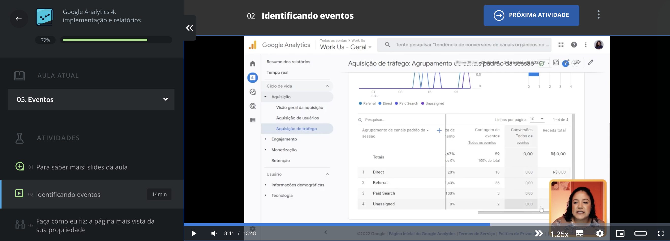670x241 pixels.
Task: Open the Google apps grid icon
Action: click(561, 45)
